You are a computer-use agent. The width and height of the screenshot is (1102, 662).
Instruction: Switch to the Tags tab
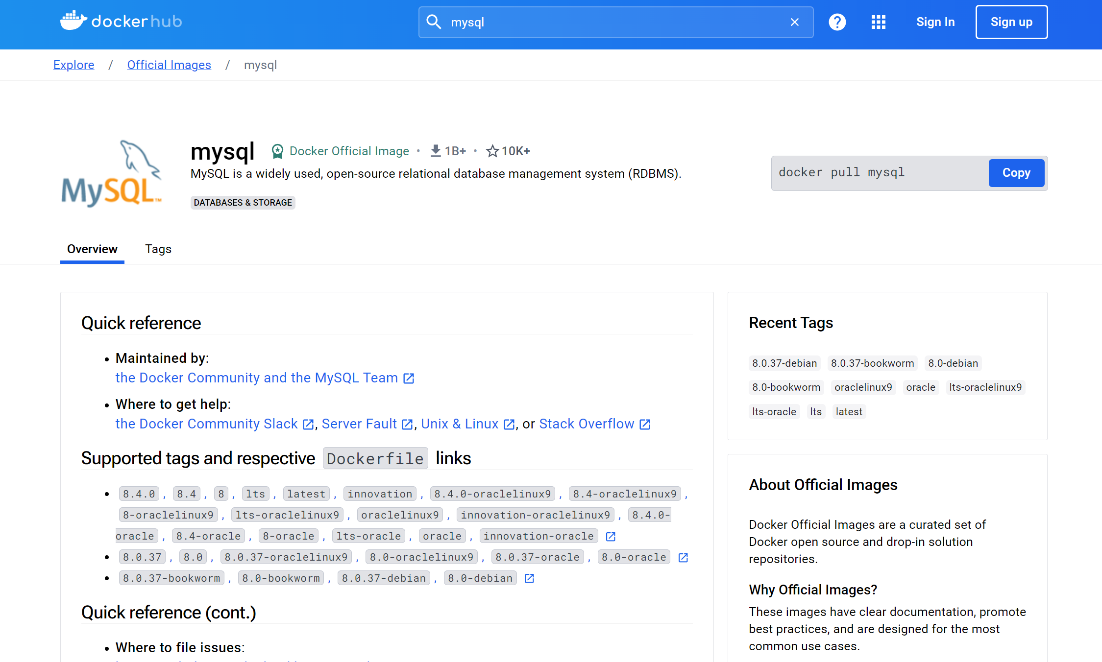[158, 249]
